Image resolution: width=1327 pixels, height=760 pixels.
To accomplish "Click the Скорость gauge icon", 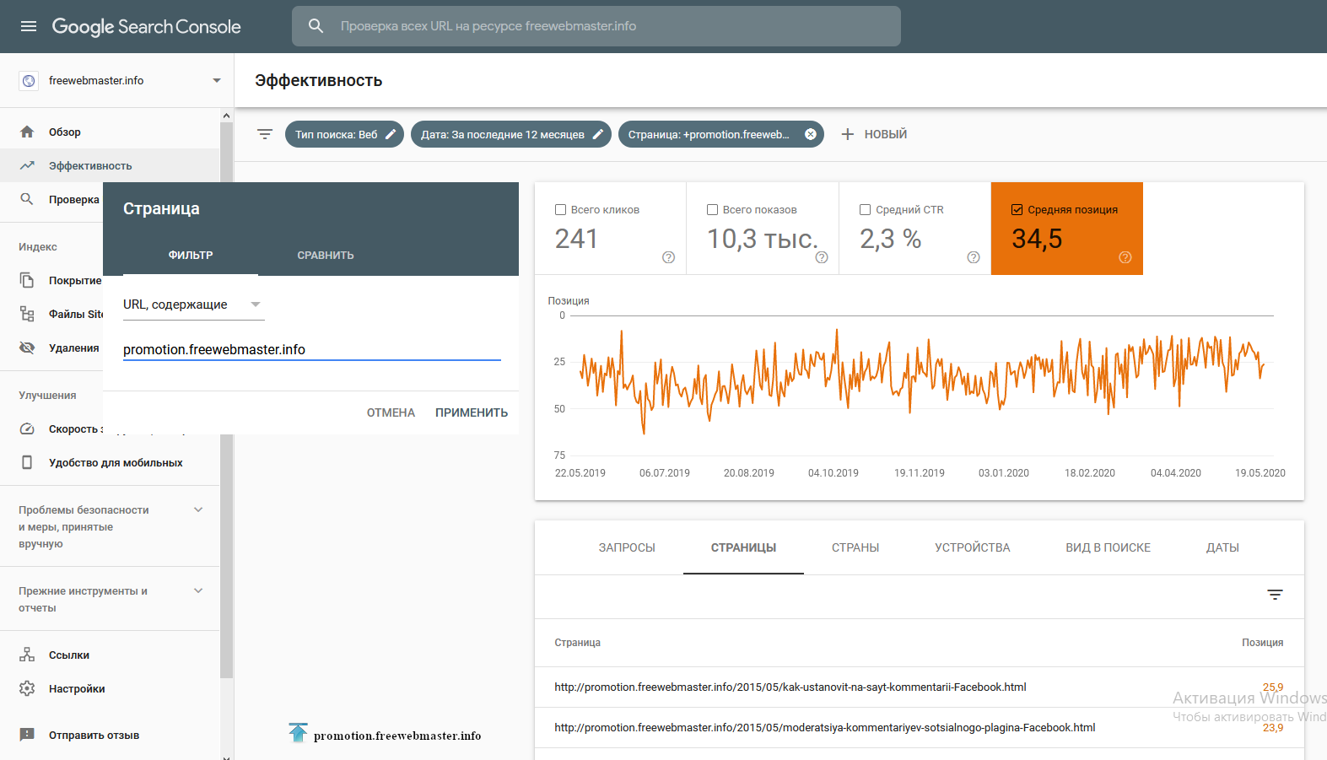I will (27, 429).
